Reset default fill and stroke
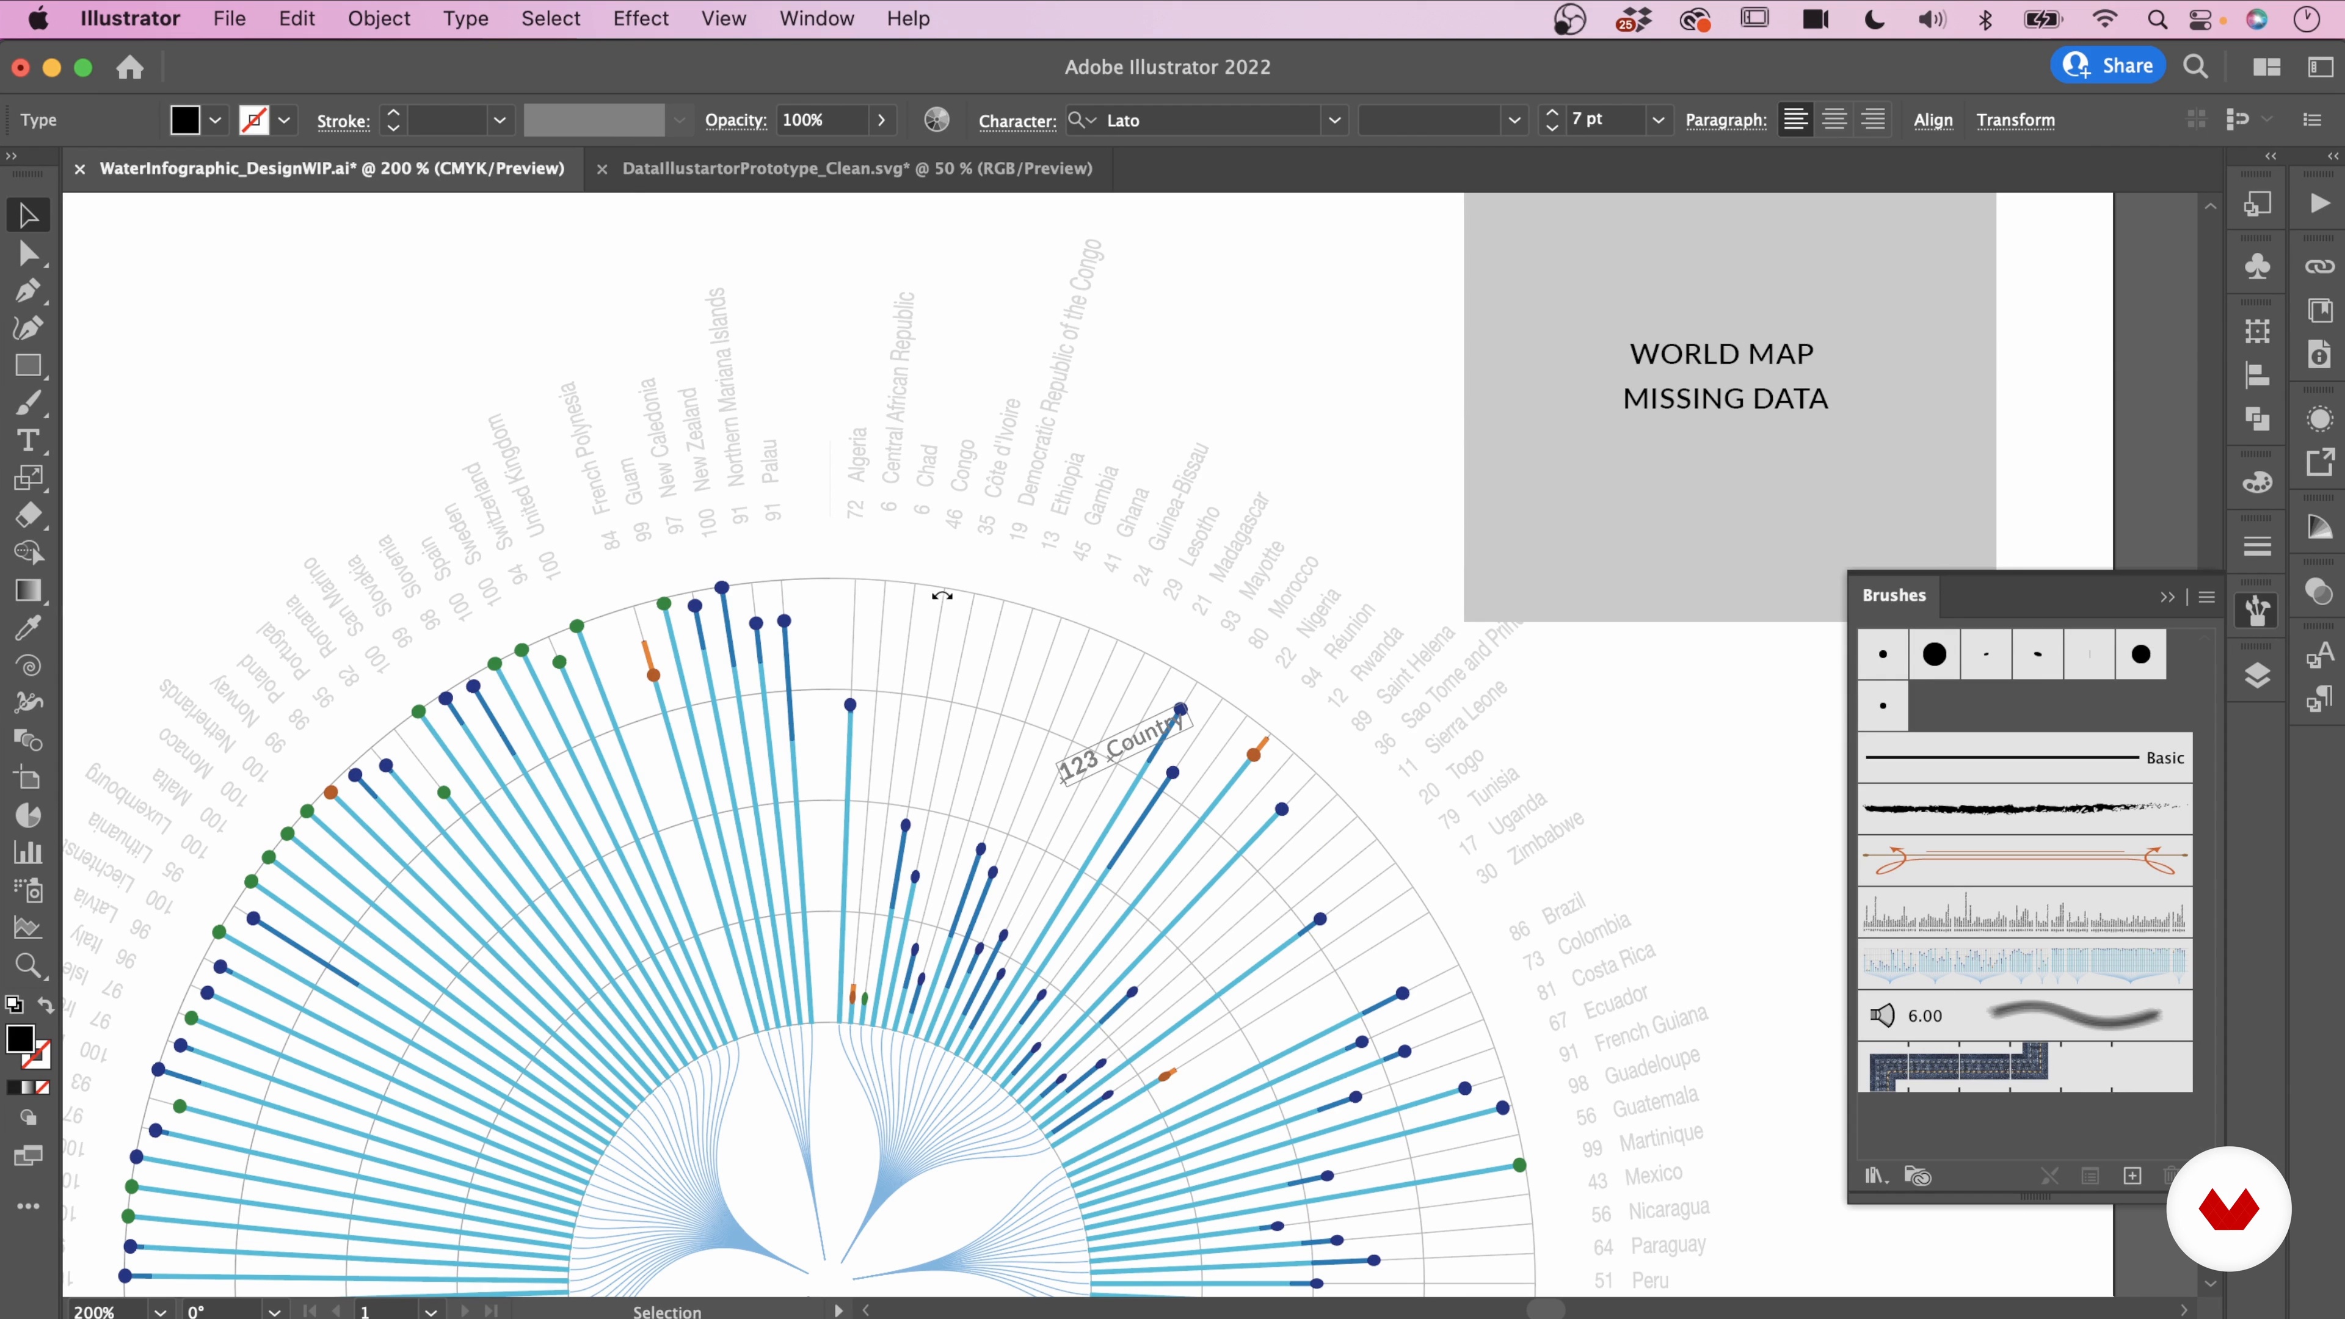2345x1319 pixels. pos(13,1005)
